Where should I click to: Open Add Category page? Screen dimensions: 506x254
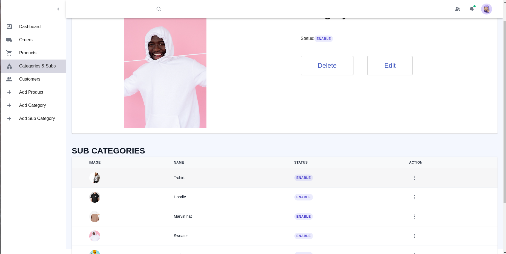coord(32,105)
